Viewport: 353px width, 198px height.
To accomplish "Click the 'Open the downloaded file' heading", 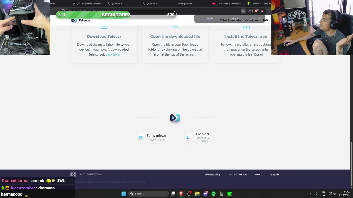I will [175, 37].
